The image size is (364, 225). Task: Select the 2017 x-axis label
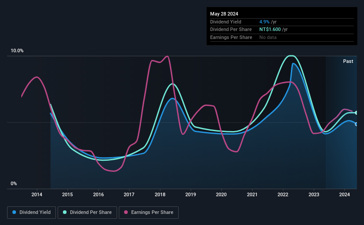(x=129, y=194)
